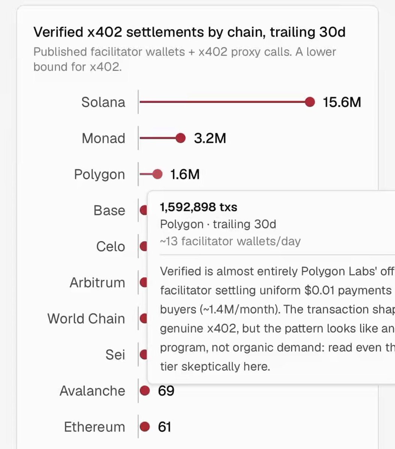Click the Avalanche value 69

click(166, 391)
